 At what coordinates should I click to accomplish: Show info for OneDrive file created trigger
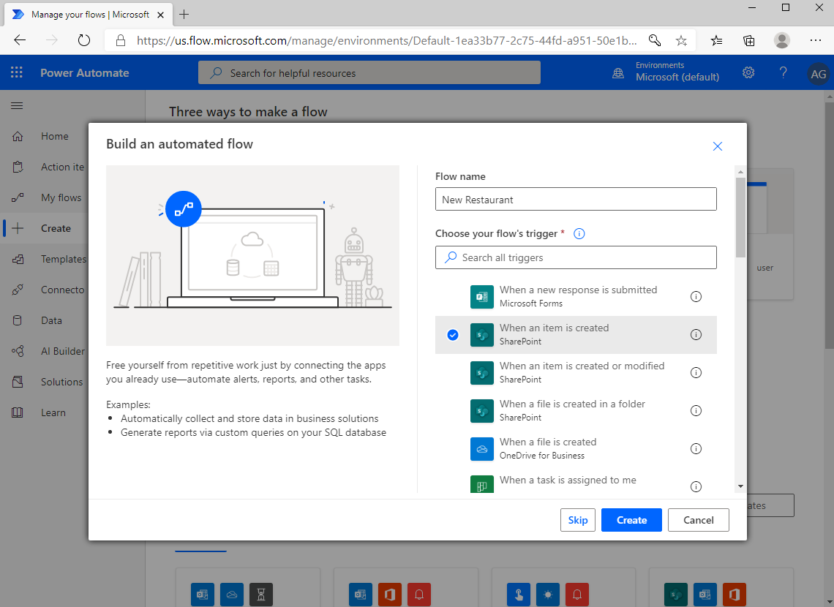click(696, 448)
